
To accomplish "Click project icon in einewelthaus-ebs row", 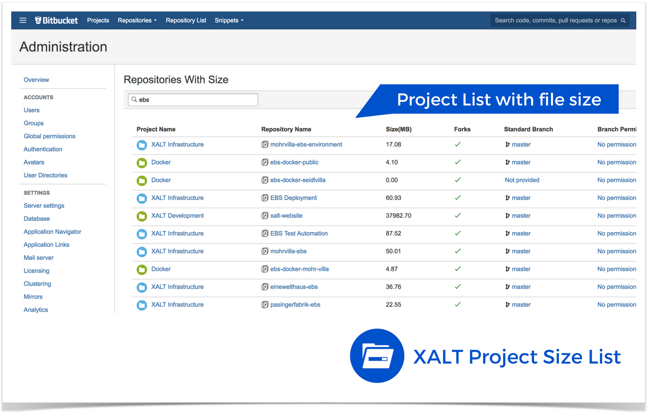I will [142, 287].
